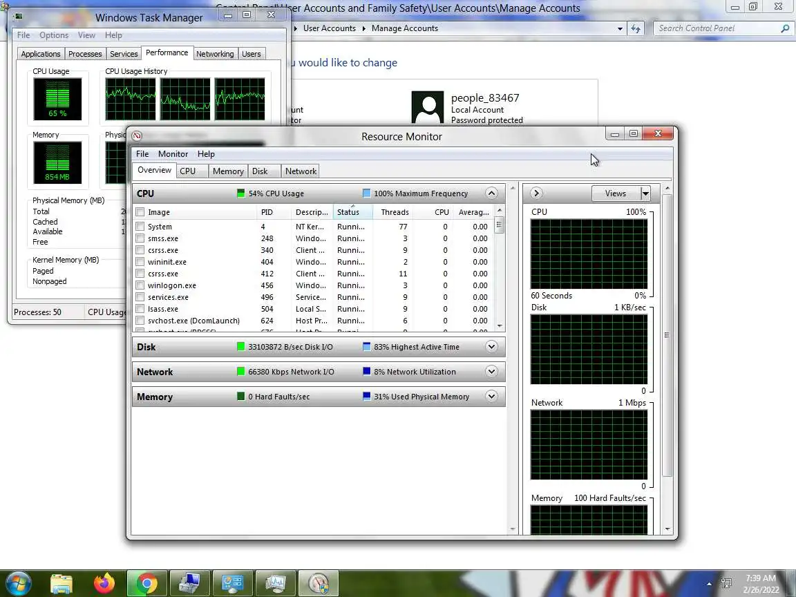Open File Explorer from the taskbar
The height and width of the screenshot is (597, 796).
[x=61, y=584]
